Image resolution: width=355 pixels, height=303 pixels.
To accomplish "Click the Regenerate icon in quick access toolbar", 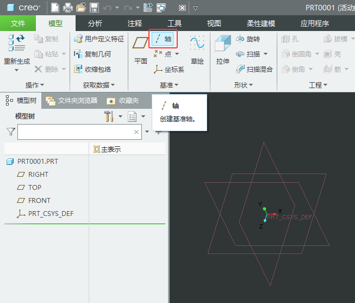I will pos(148,8).
